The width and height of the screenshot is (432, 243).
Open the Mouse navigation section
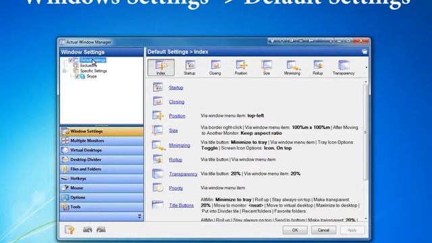tap(101, 188)
